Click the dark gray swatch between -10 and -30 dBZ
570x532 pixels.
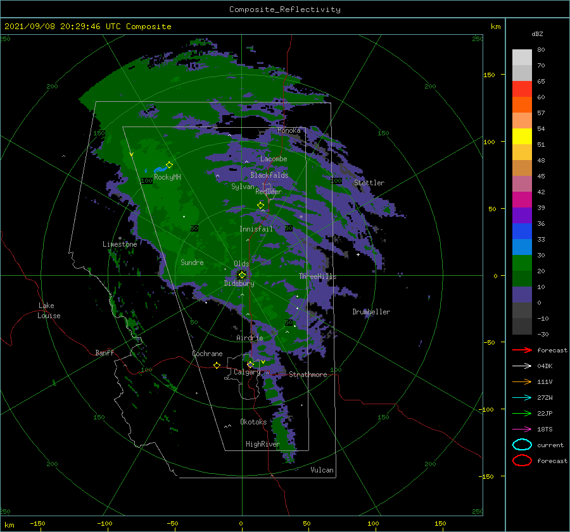[522, 326]
